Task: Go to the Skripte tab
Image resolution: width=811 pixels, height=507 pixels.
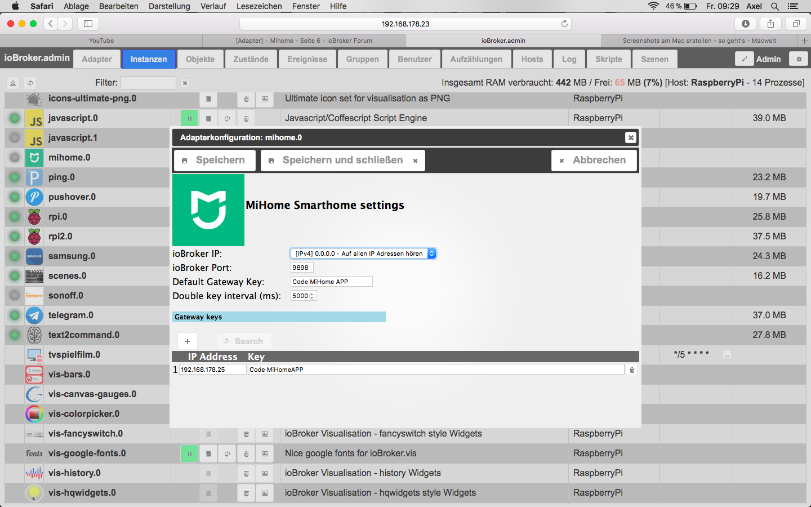Action: pyautogui.click(x=609, y=59)
